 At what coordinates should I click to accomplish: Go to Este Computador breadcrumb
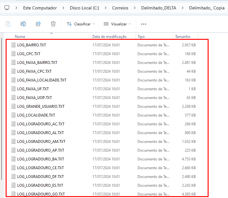click(x=40, y=8)
